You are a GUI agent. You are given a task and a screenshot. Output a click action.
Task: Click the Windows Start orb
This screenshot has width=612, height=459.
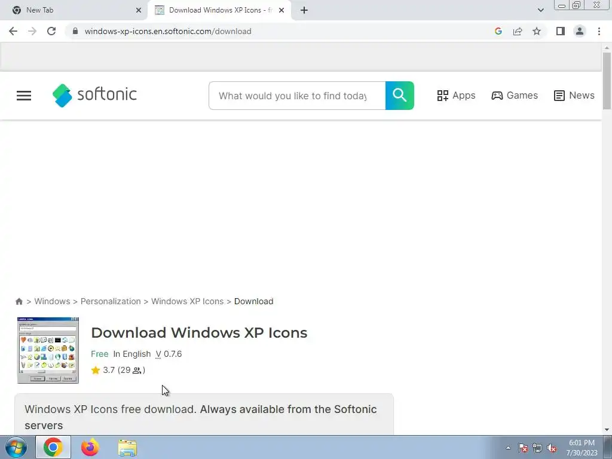16,447
